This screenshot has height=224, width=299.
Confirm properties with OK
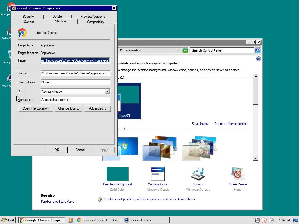(57, 150)
